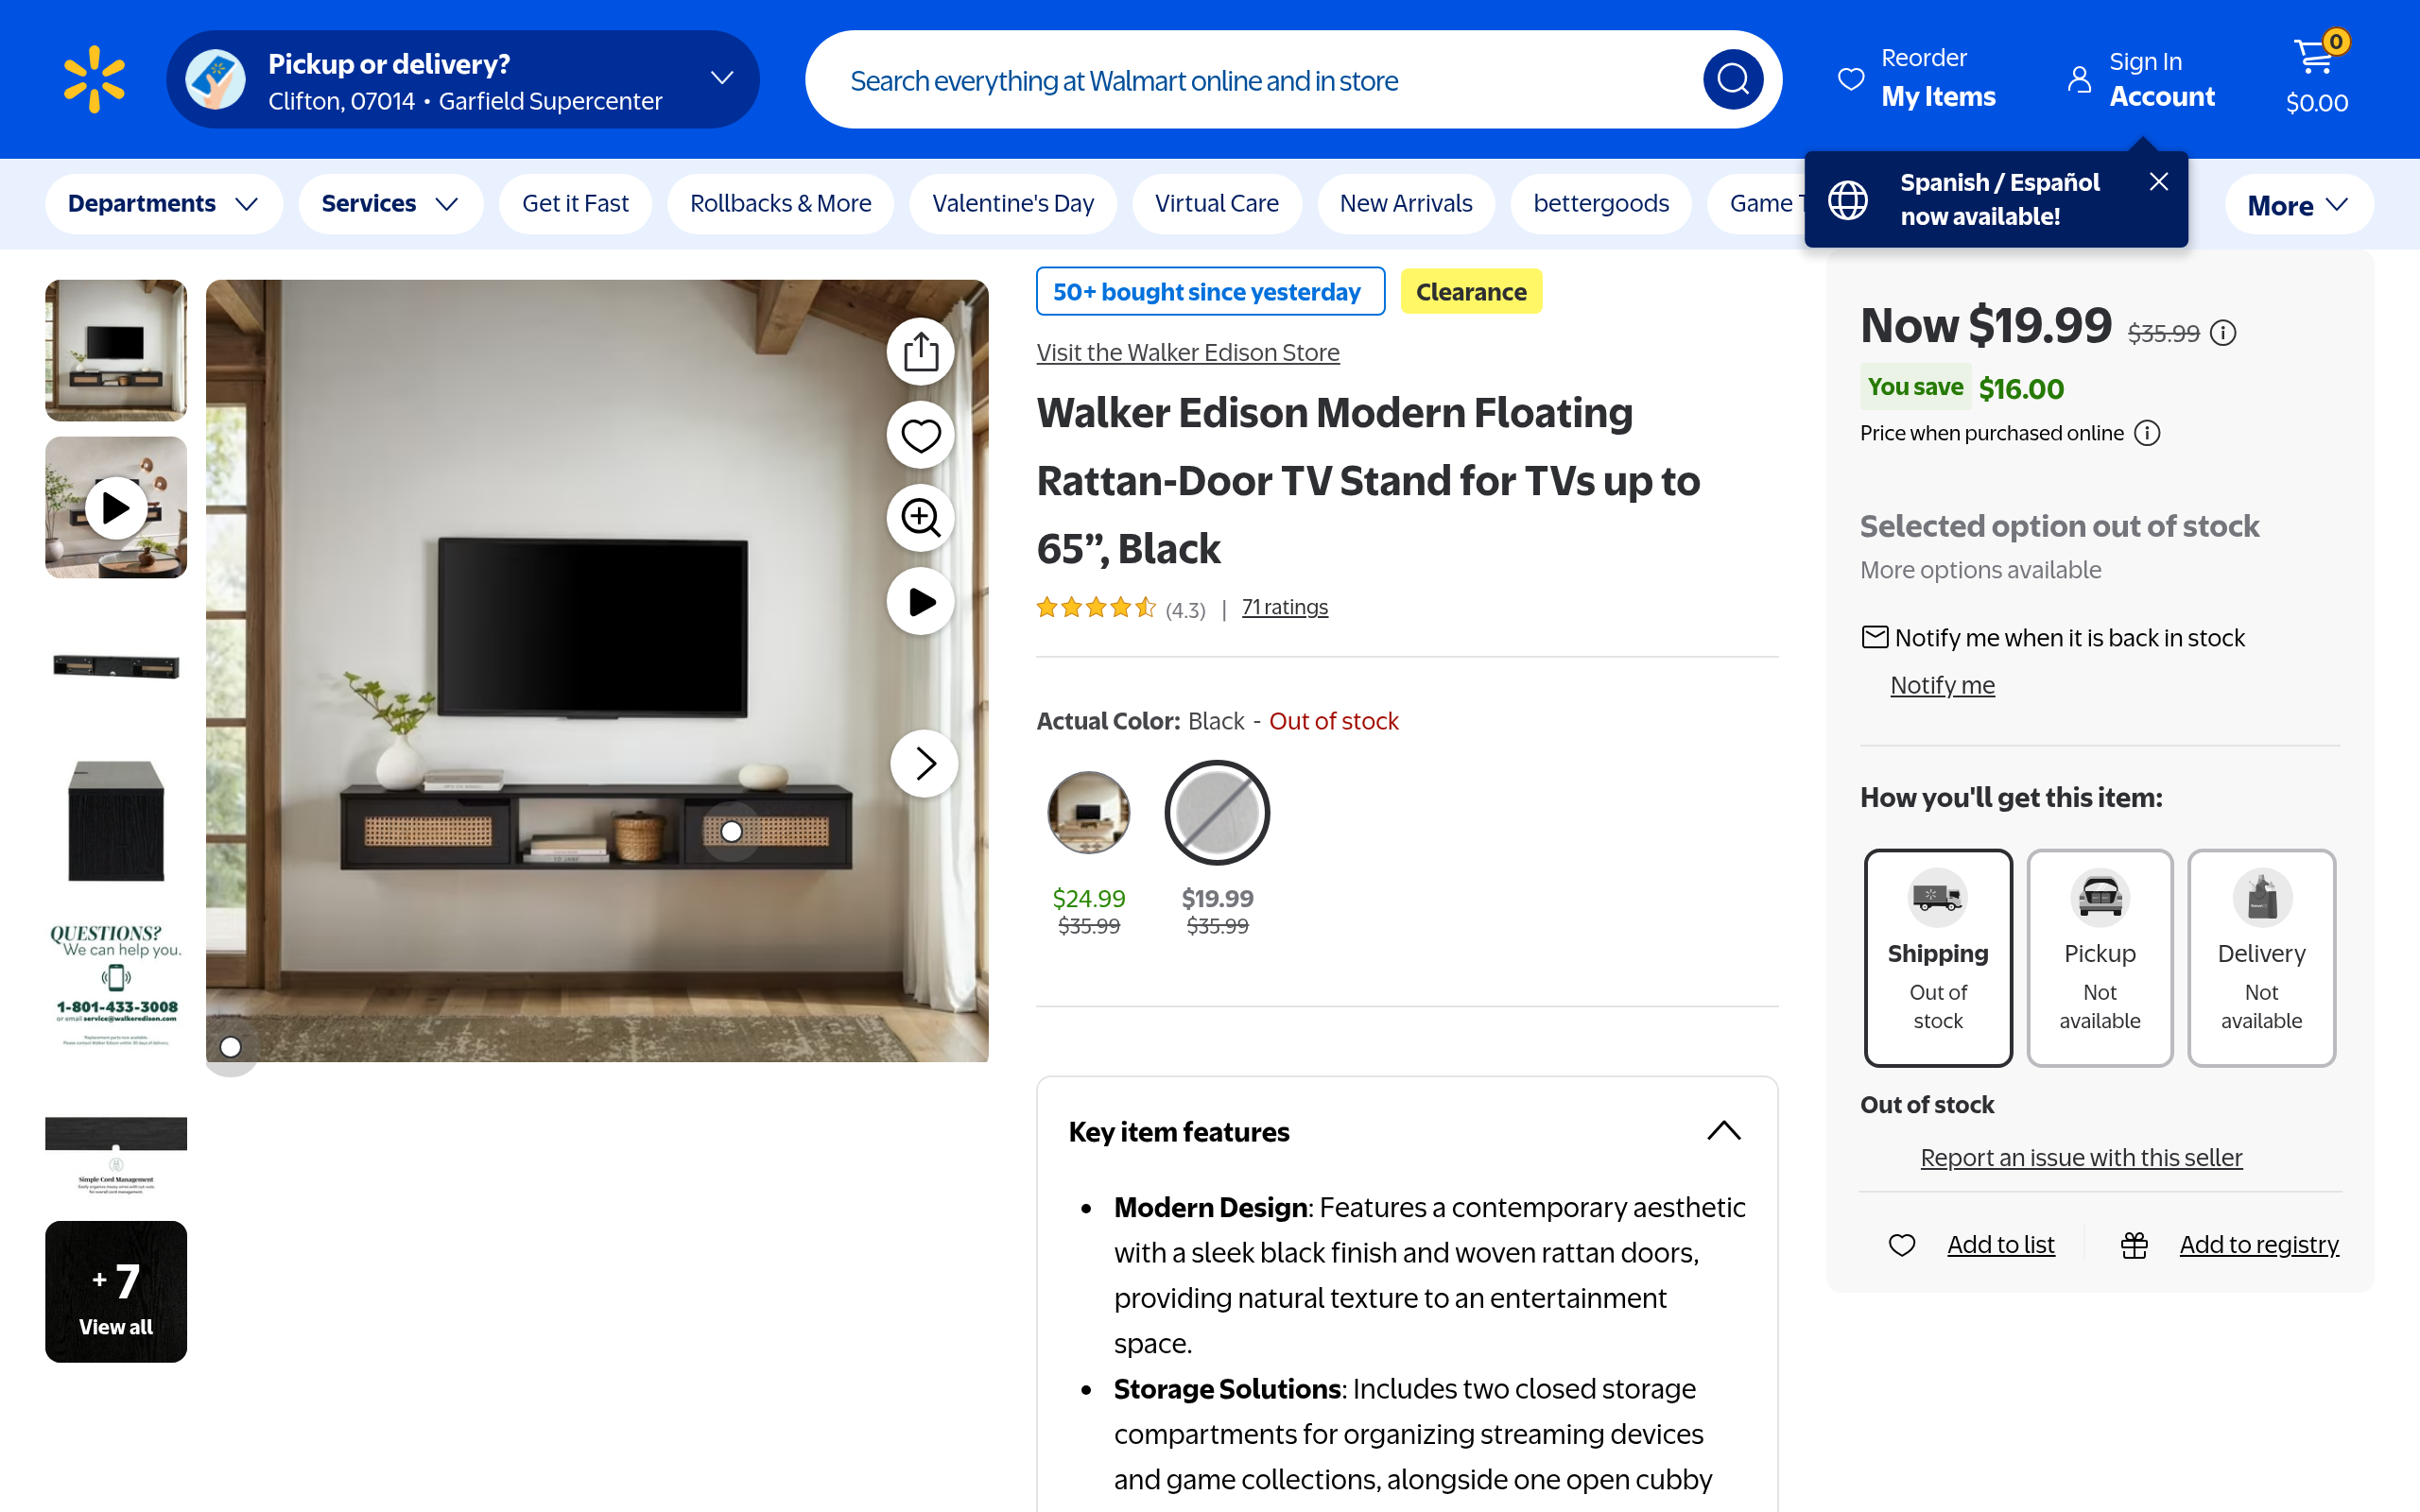Viewport: 2420px width, 1512px height.
Task: Click the Notify me link
Action: 1942,685
